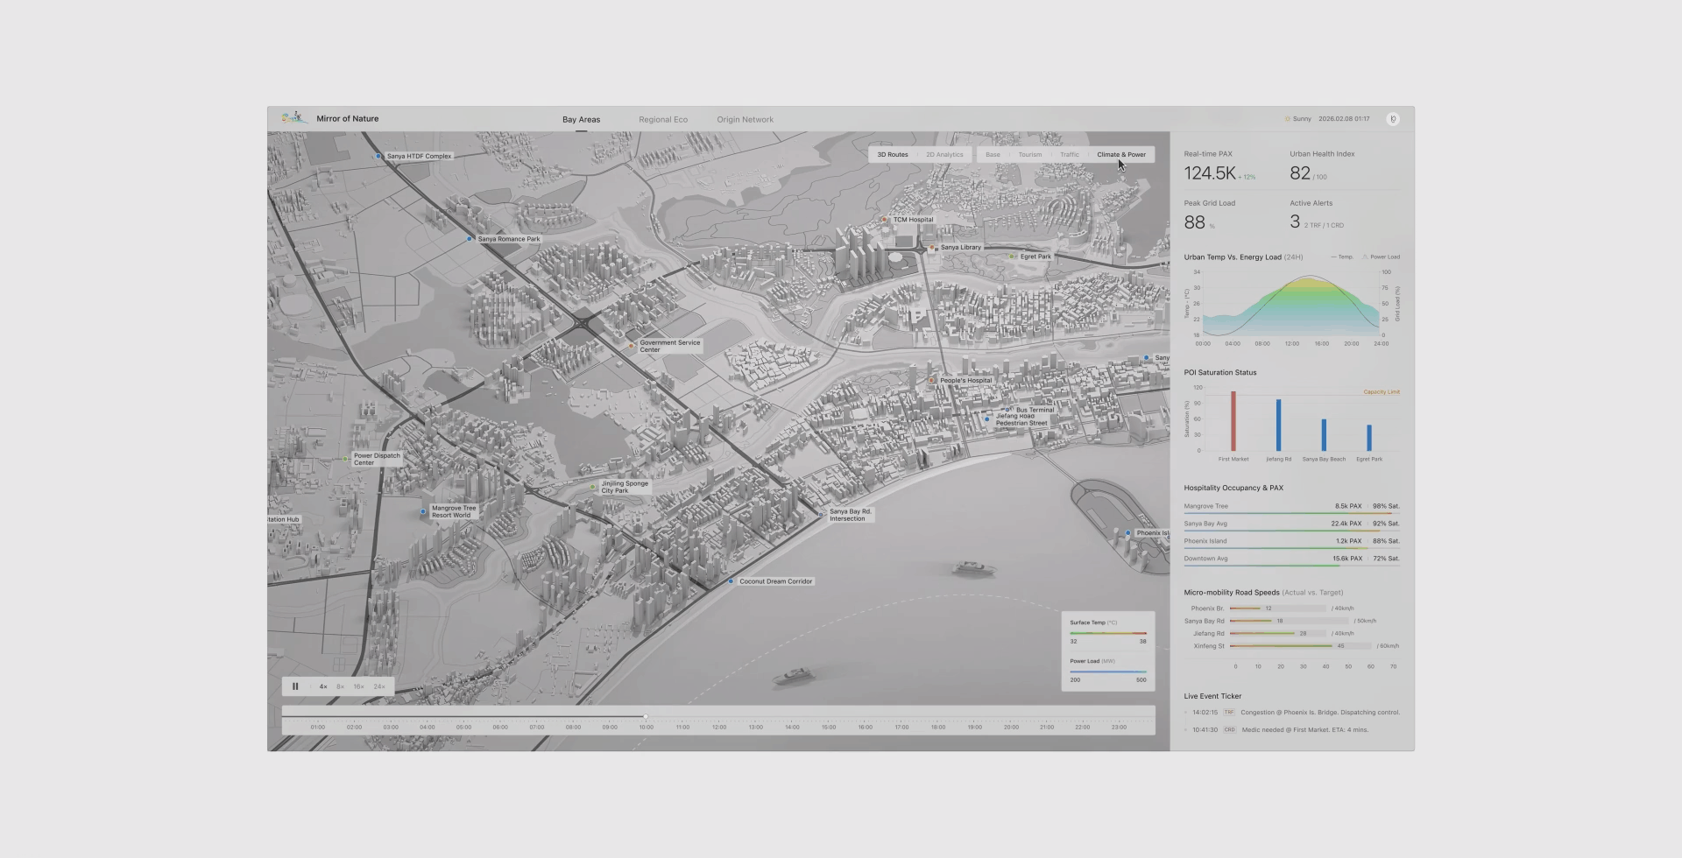Select the Coconut Dream Corridor map pin
This screenshot has width=1682, height=858.
point(731,581)
